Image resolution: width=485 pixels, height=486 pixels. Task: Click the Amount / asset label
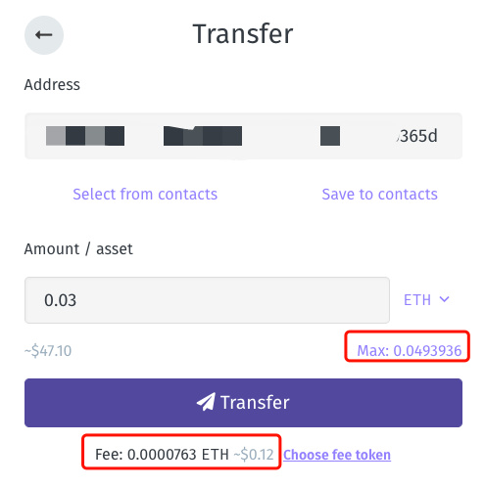(x=78, y=249)
